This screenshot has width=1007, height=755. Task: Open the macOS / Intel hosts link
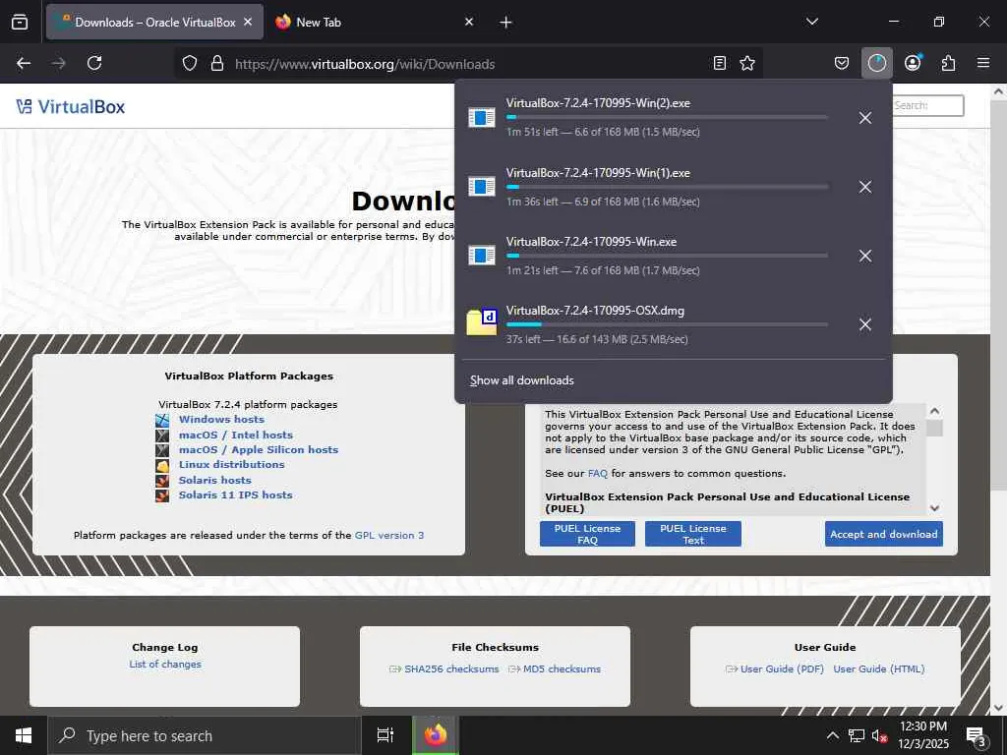(x=236, y=435)
